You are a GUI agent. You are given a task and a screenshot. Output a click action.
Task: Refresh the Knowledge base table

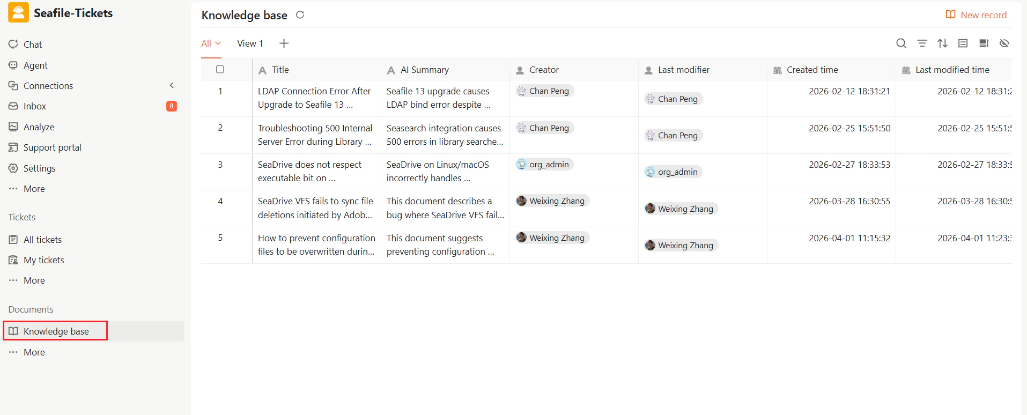[x=300, y=15]
